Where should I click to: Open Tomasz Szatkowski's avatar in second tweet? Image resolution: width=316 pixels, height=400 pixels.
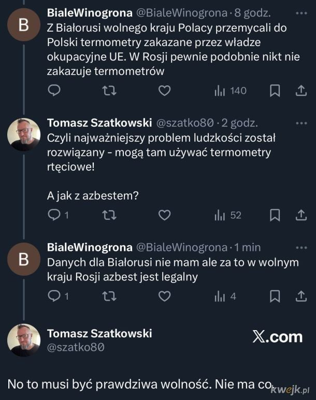(x=23, y=134)
